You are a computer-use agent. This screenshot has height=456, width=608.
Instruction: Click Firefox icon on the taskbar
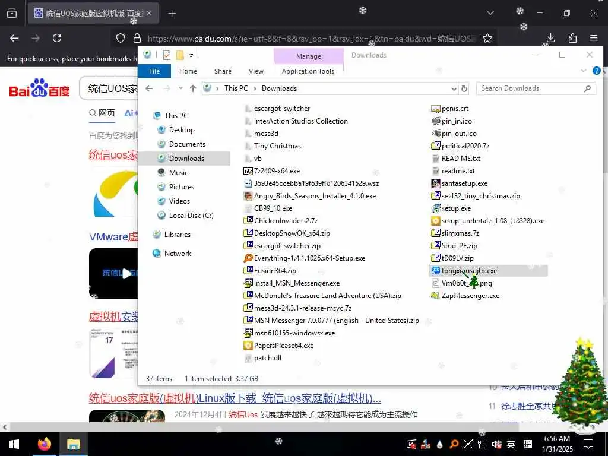coord(45,444)
